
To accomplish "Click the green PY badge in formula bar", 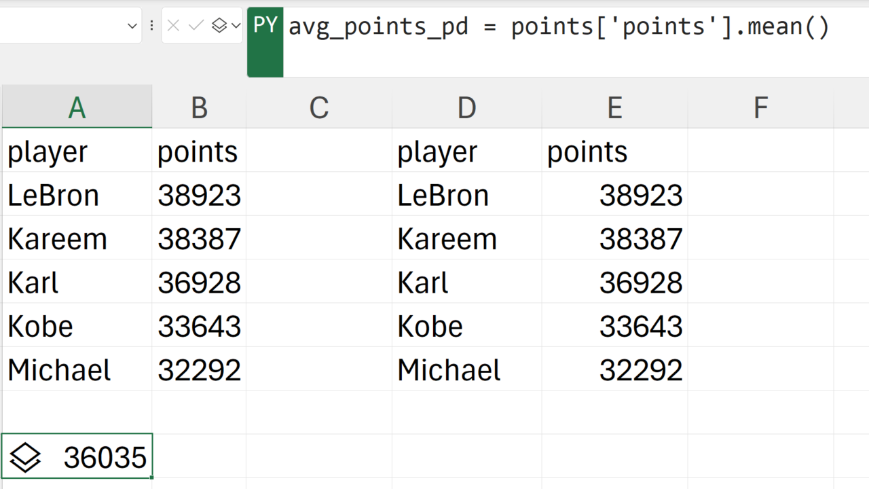I will pyautogui.click(x=265, y=26).
